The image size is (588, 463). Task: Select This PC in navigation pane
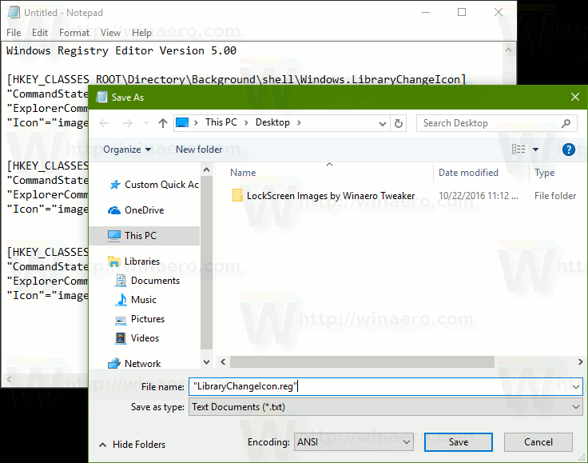tap(145, 236)
